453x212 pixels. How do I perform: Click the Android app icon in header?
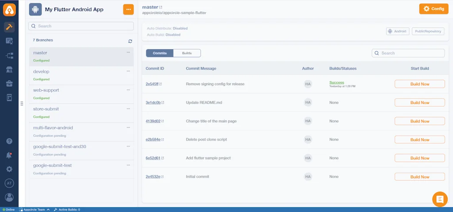35,10
